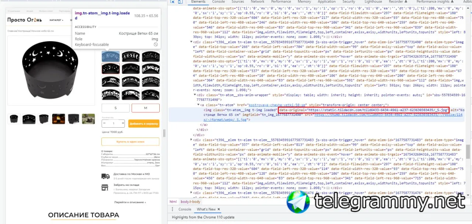
Task: Open the drawer three-dot menu beside Console
Action: point(173,209)
